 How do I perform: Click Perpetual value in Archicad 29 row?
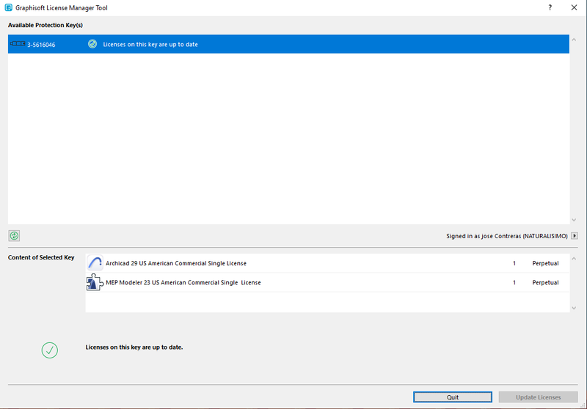pos(545,263)
